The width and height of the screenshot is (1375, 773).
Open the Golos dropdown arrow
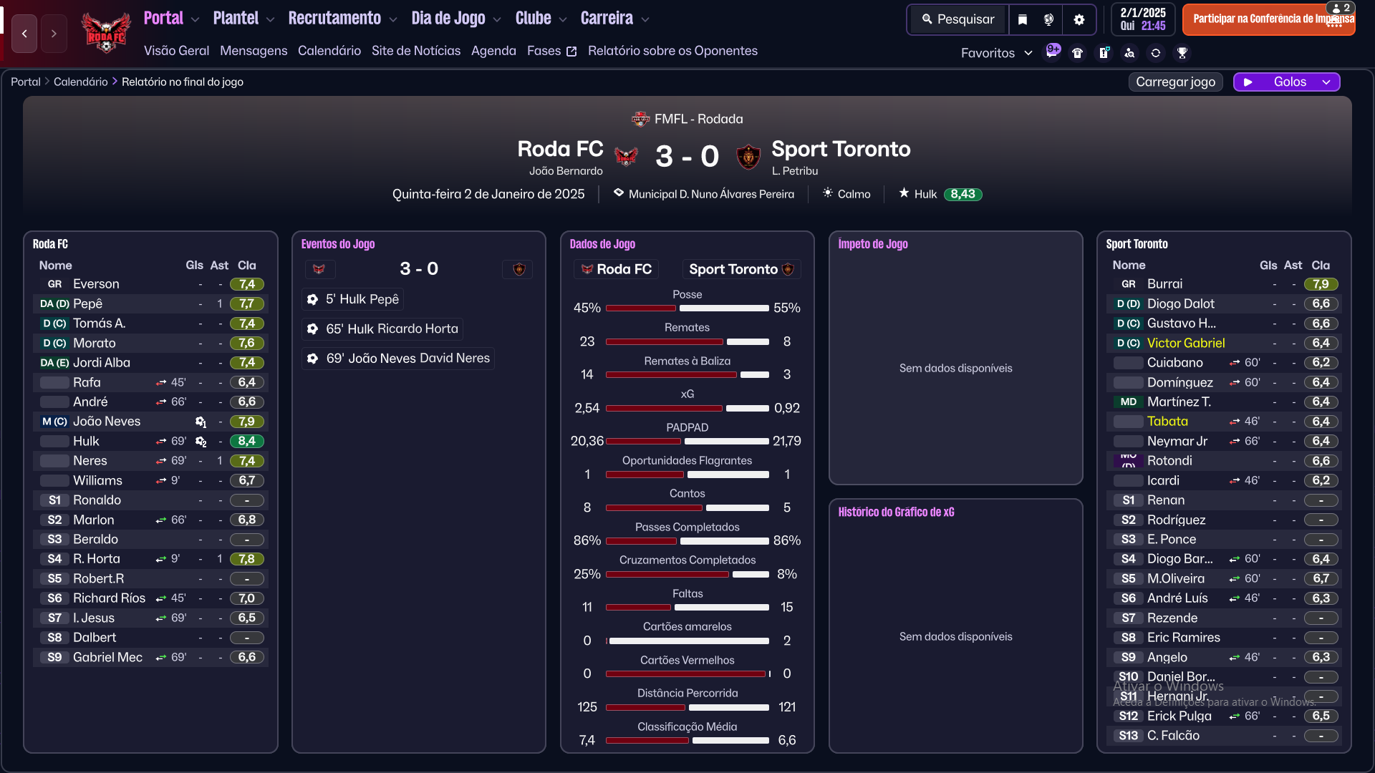(x=1326, y=82)
